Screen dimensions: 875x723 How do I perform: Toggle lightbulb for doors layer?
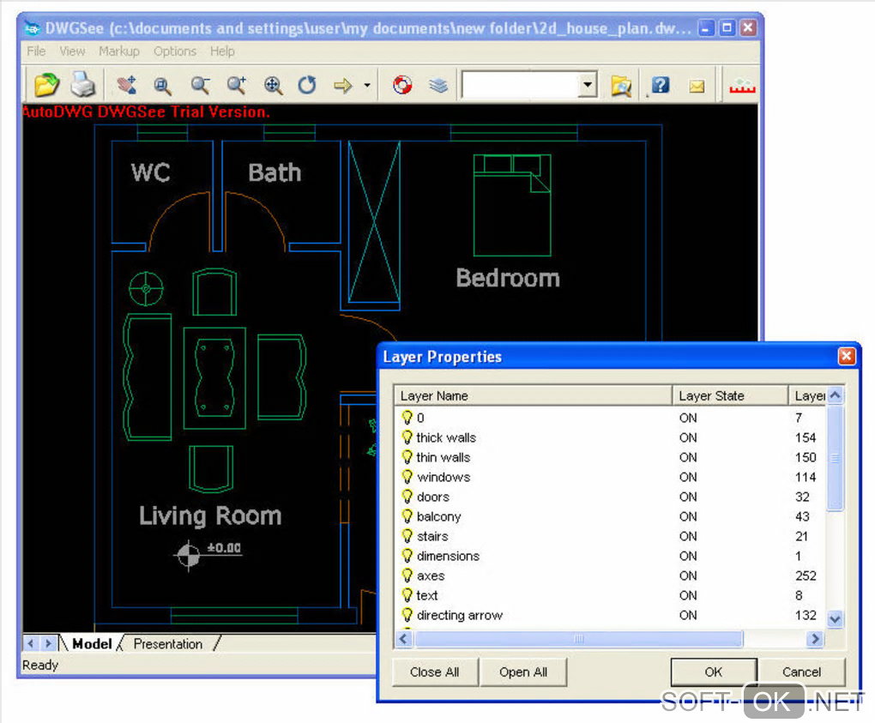[407, 497]
